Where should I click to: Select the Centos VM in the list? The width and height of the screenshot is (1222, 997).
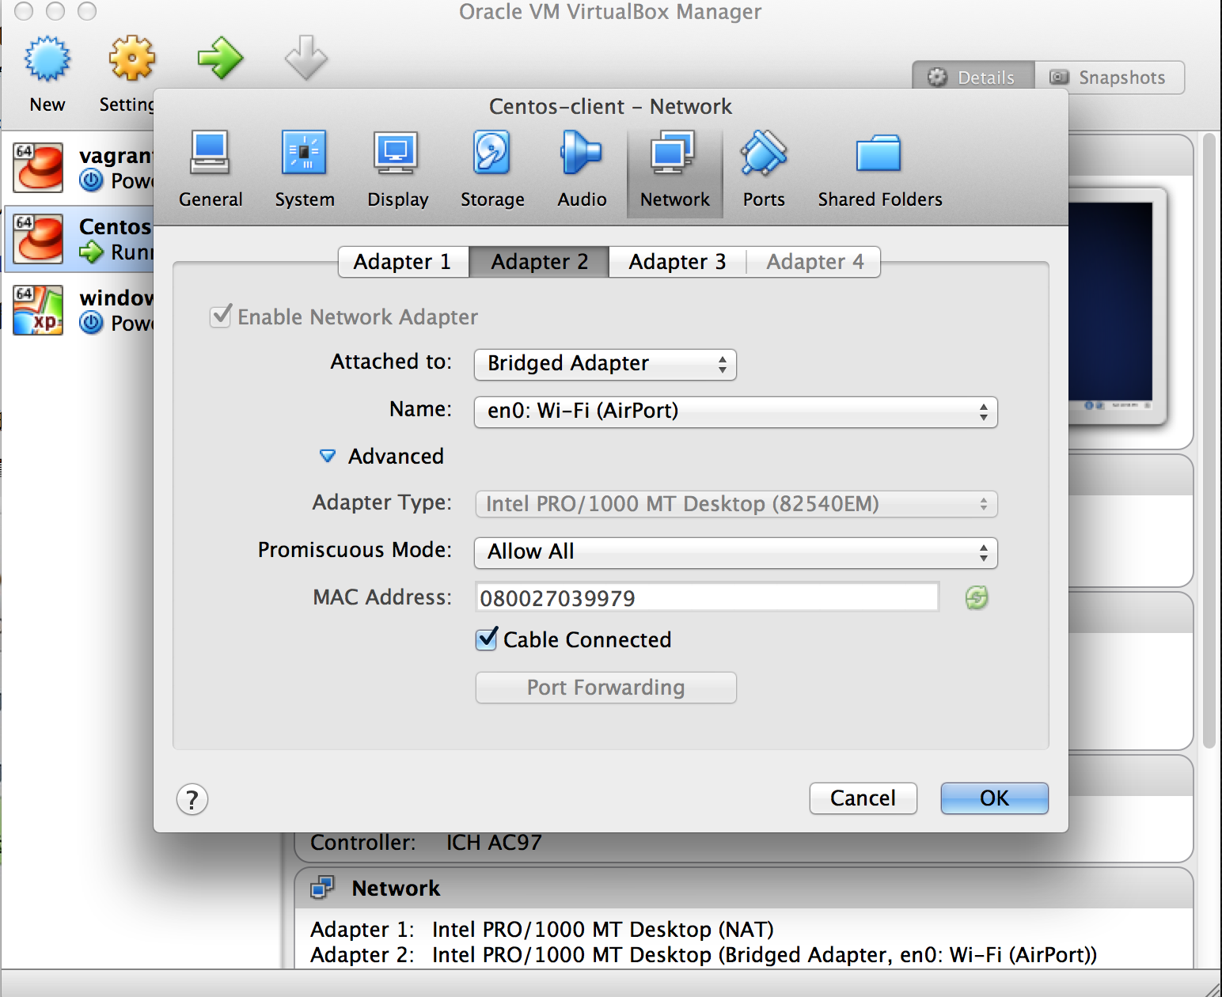click(79, 239)
